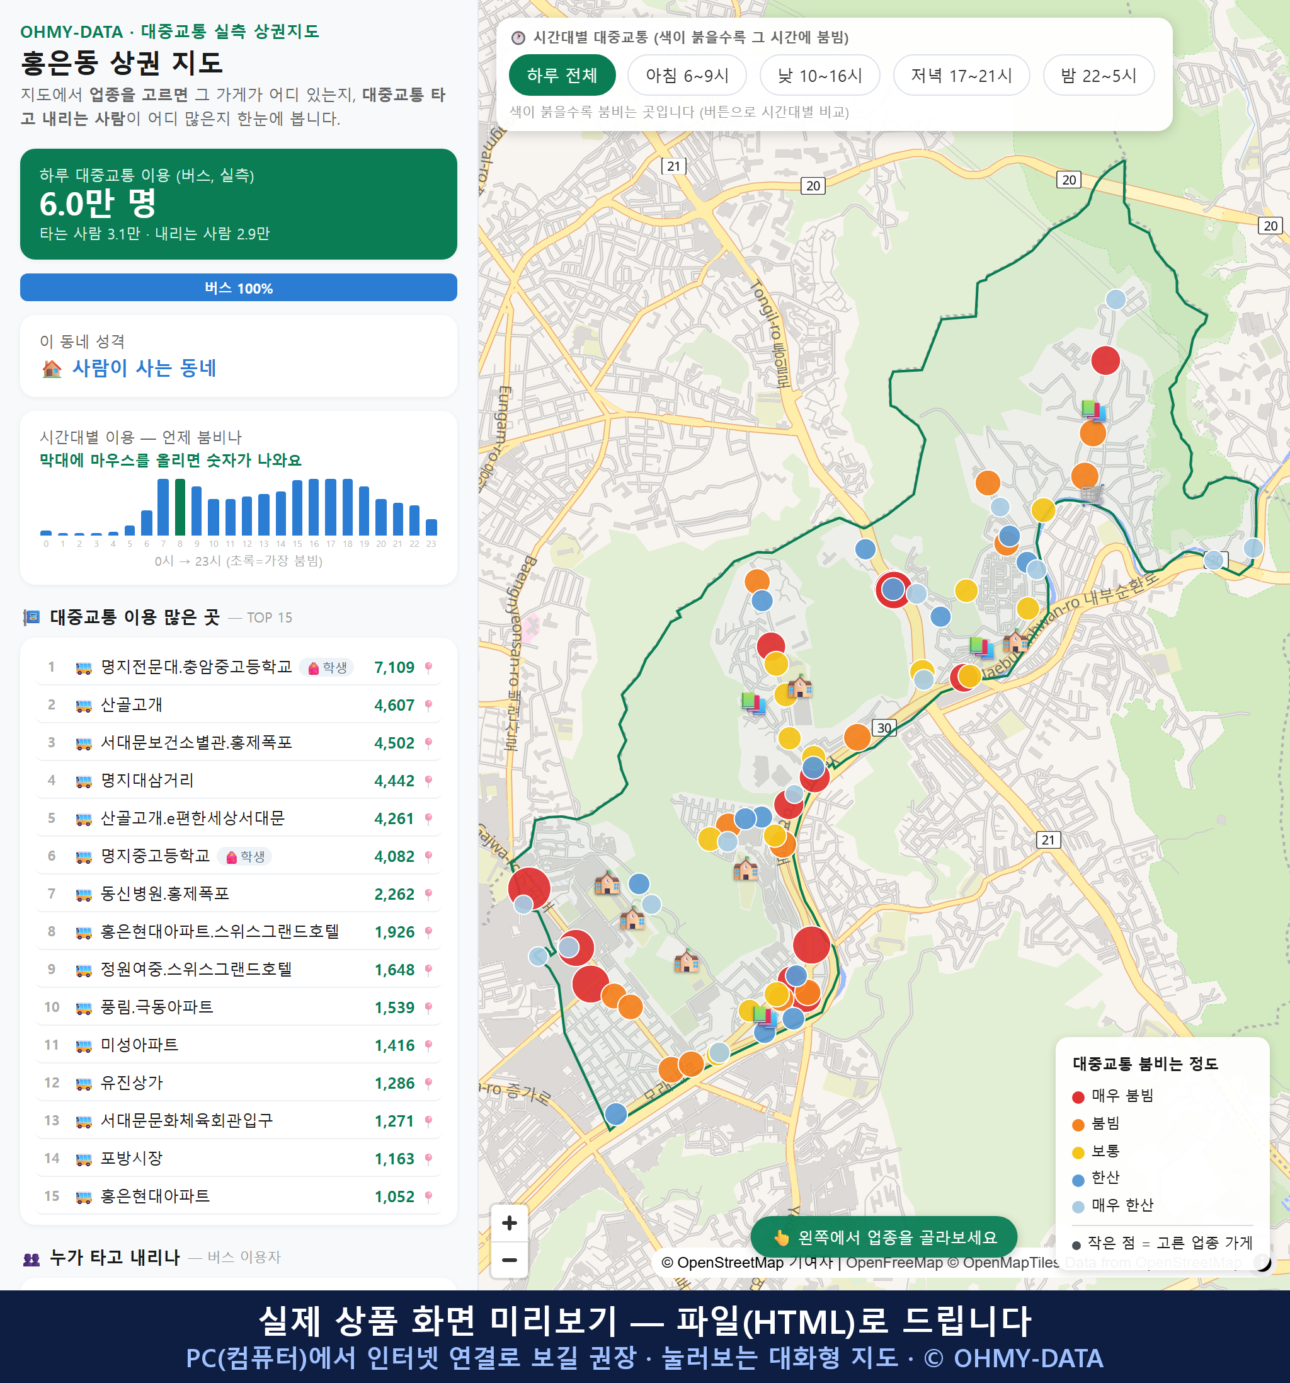
Task: Click the bus icon for 유진상가 row
Action: (83, 1083)
